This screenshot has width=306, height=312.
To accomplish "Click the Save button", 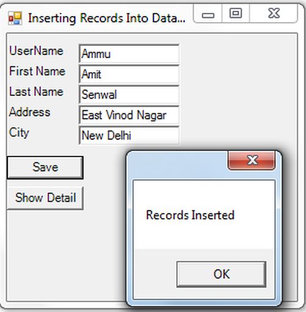I will click(45, 168).
